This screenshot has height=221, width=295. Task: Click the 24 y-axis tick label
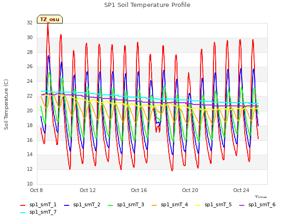(29, 81)
